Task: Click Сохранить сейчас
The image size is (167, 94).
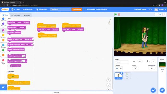Action: pyautogui.click(x=140, y=9)
